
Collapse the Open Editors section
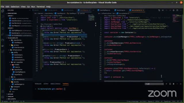12,13
